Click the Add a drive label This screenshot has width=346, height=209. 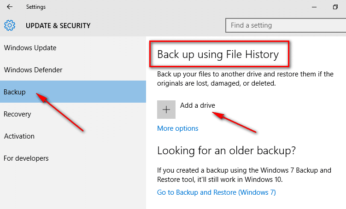coord(198,105)
